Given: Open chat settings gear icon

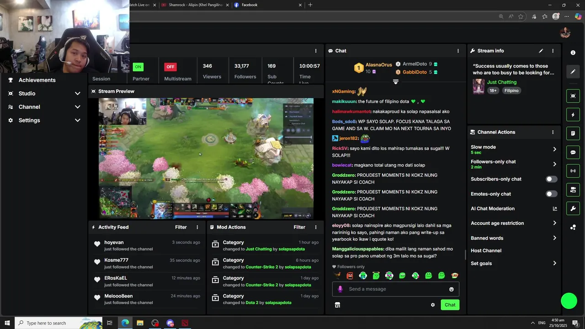Looking at the screenshot, I should click(433, 305).
